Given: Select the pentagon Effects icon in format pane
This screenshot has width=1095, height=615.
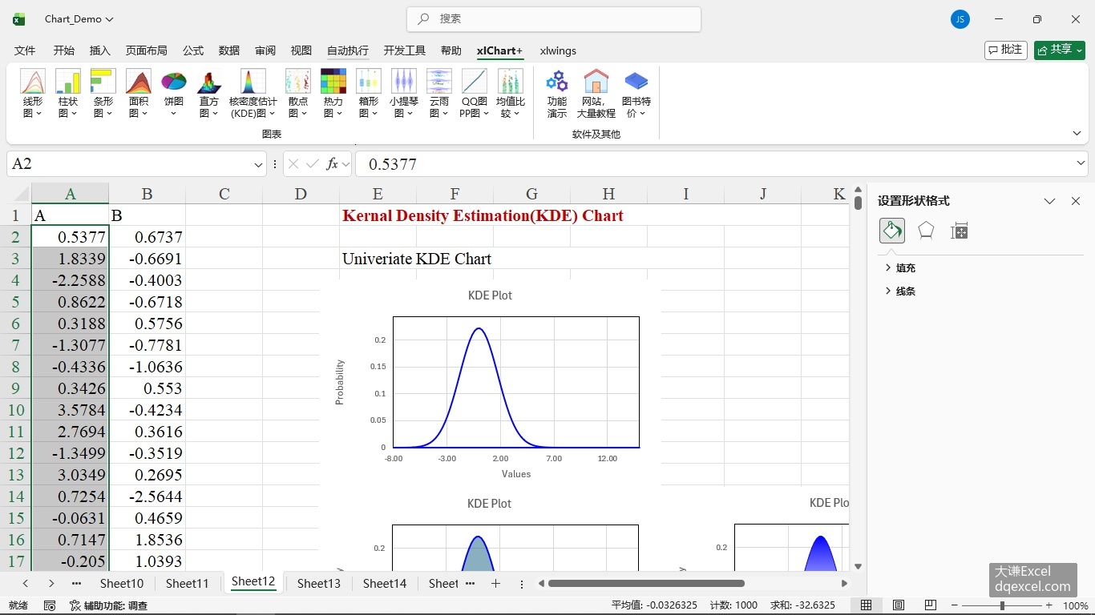Looking at the screenshot, I should click(x=926, y=231).
